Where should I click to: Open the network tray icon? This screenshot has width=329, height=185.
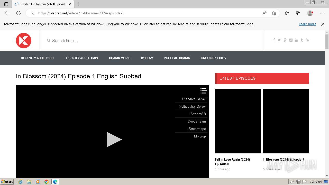(298, 182)
